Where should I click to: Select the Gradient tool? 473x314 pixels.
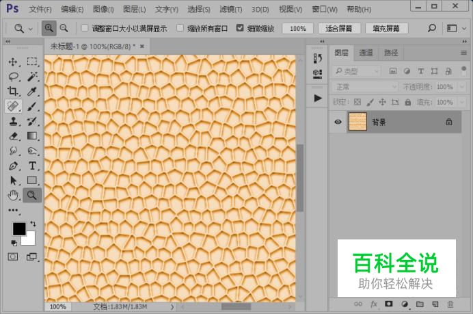pos(32,136)
